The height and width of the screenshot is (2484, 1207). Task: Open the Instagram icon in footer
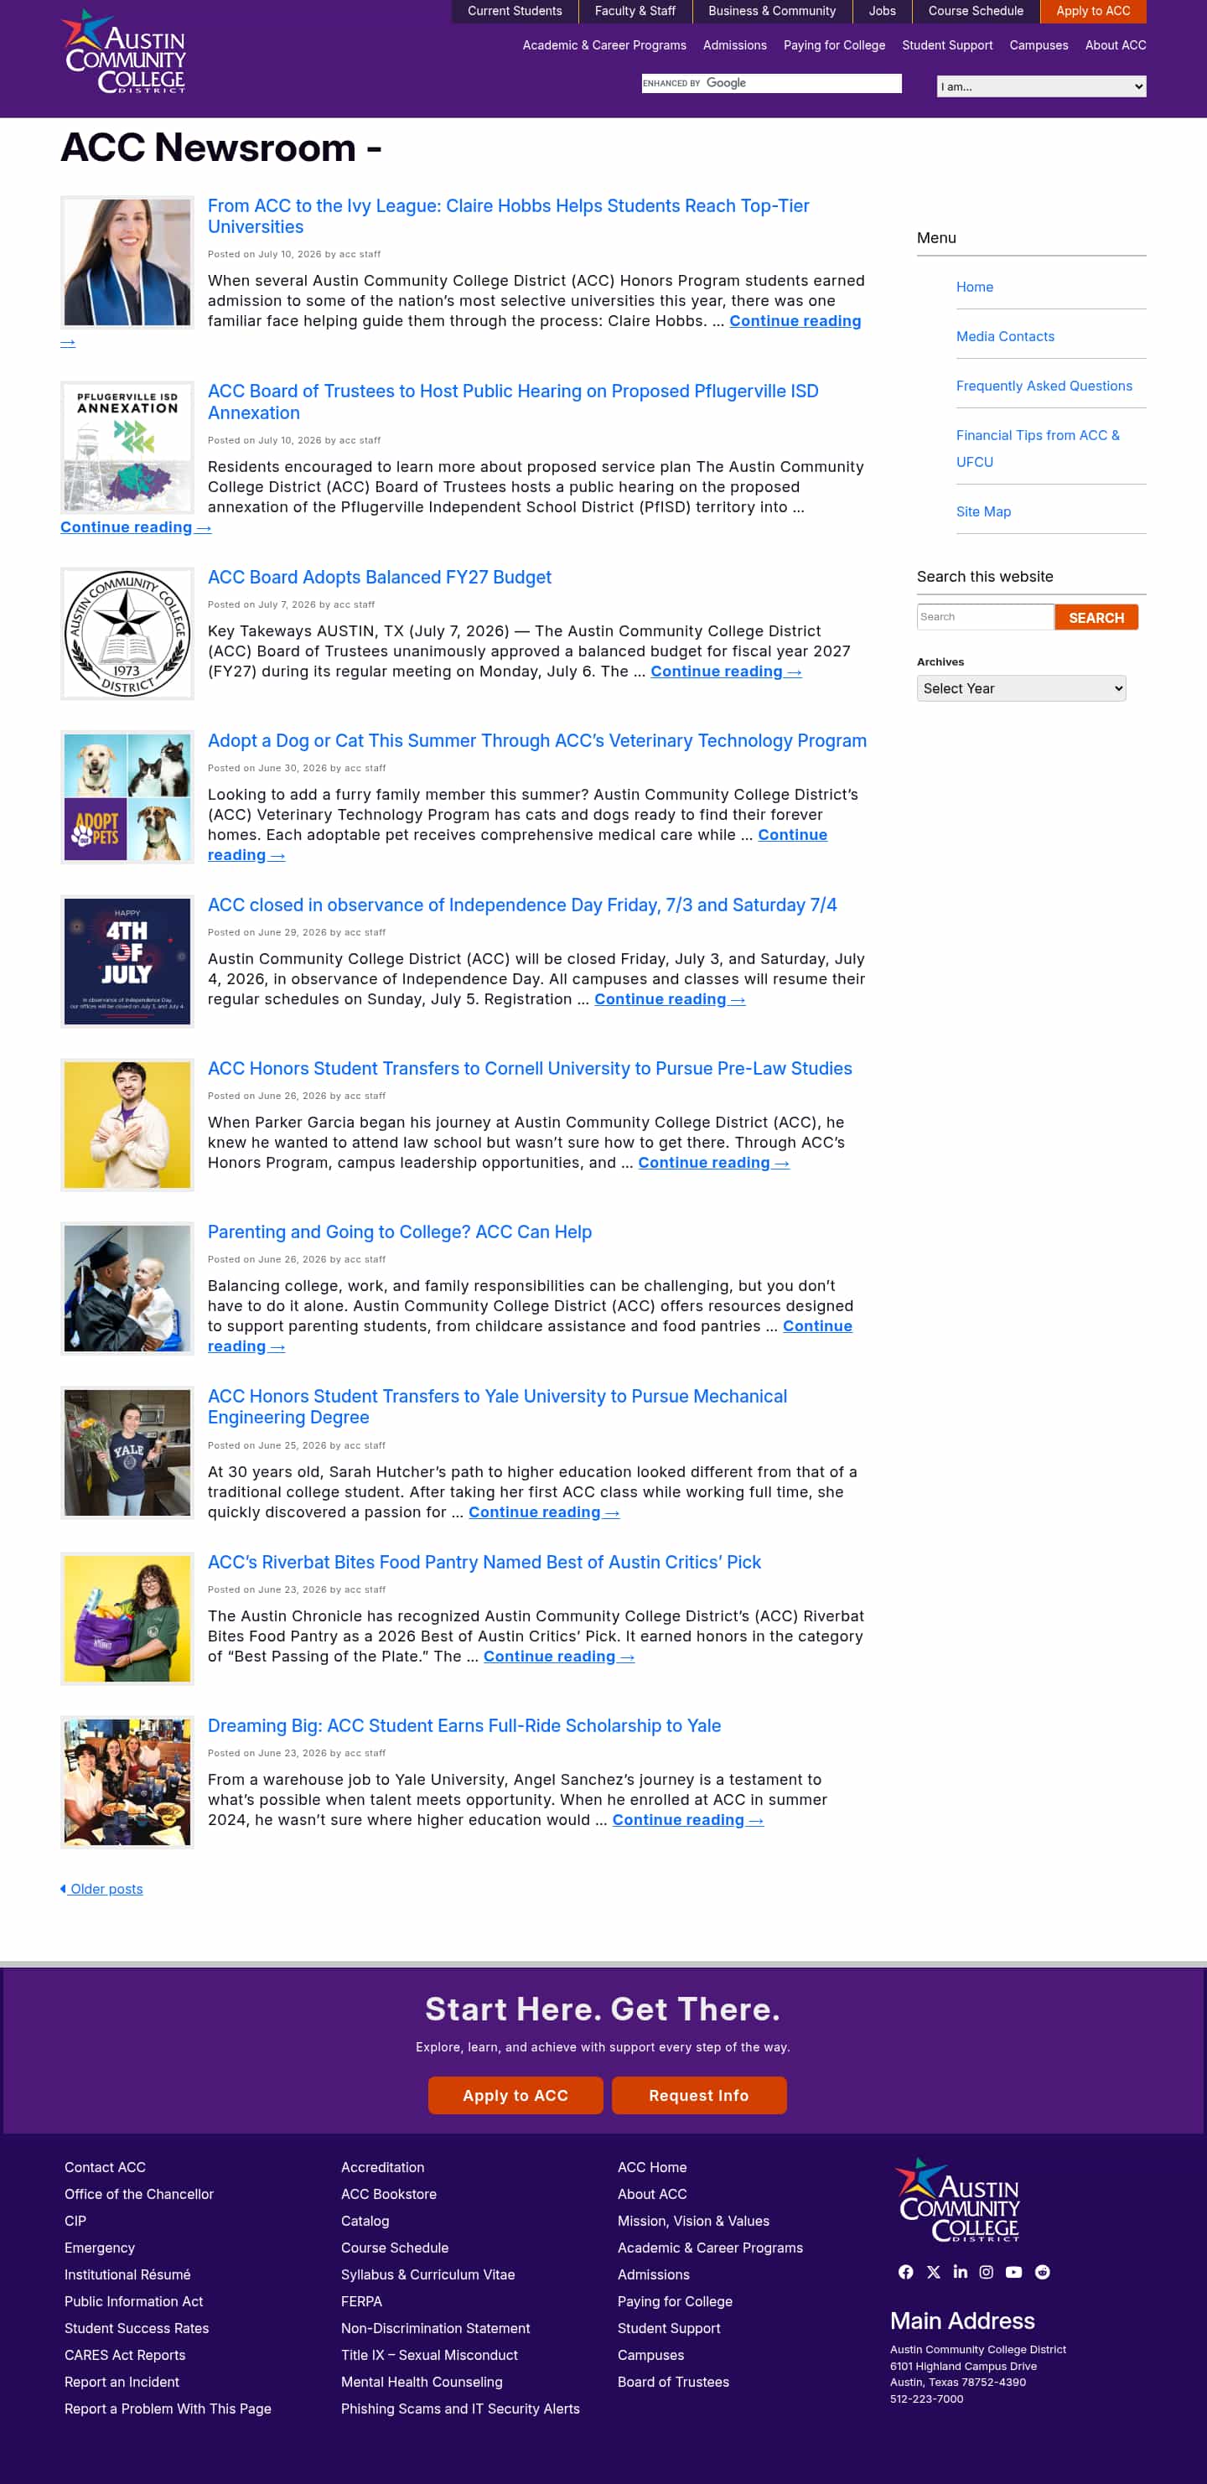point(987,2272)
